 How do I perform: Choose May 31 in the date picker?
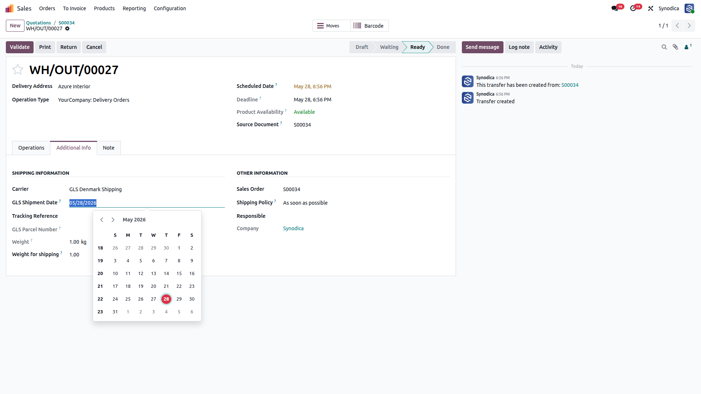pos(115,312)
